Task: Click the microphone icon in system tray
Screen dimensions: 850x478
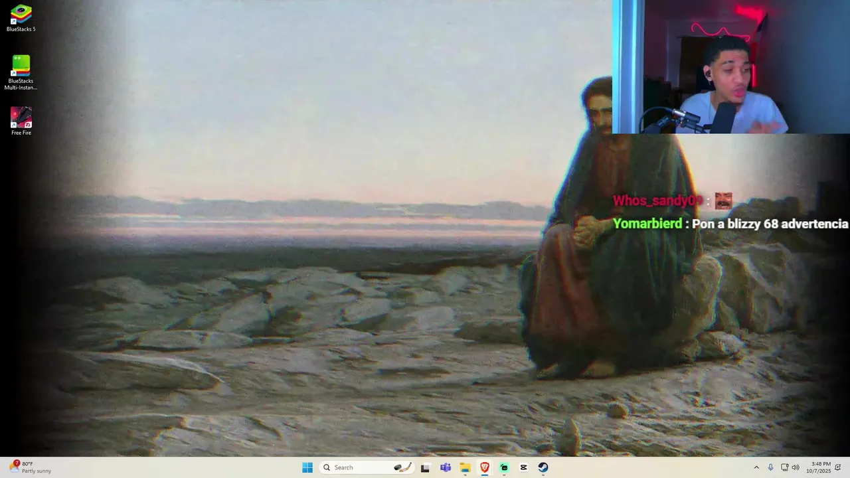Action: point(770,467)
